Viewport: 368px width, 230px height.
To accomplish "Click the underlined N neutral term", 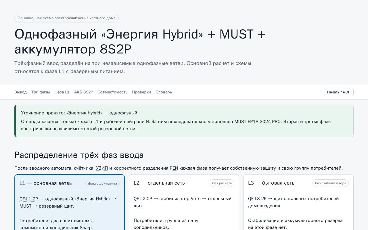I will tap(147, 122).
